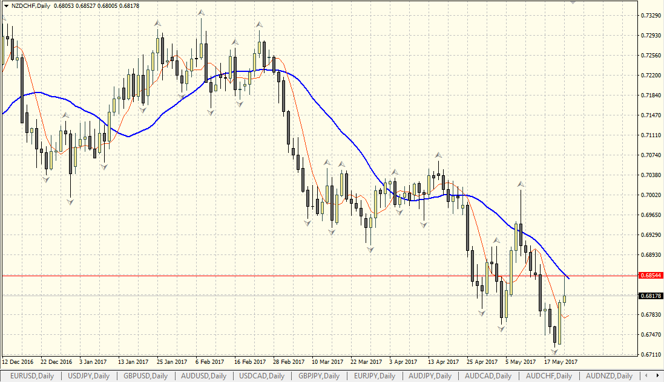This screenshot has height=382, width=664.
Task: Click the 0.69290 price scale value
Action: tap(651, 235)
